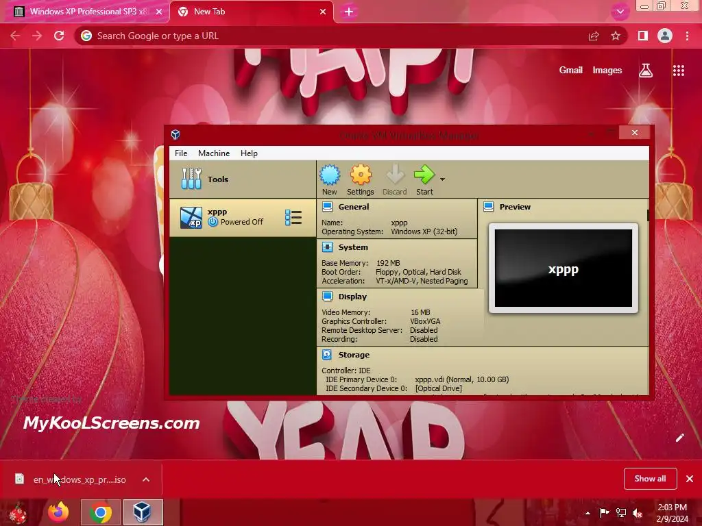Image resolution: width=702 pixels, height=526 pixels.
Task: Open Chrome tab search dropdown
Action: 620,12
